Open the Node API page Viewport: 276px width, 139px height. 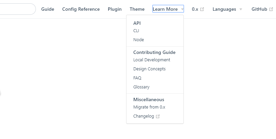[139, 40]
